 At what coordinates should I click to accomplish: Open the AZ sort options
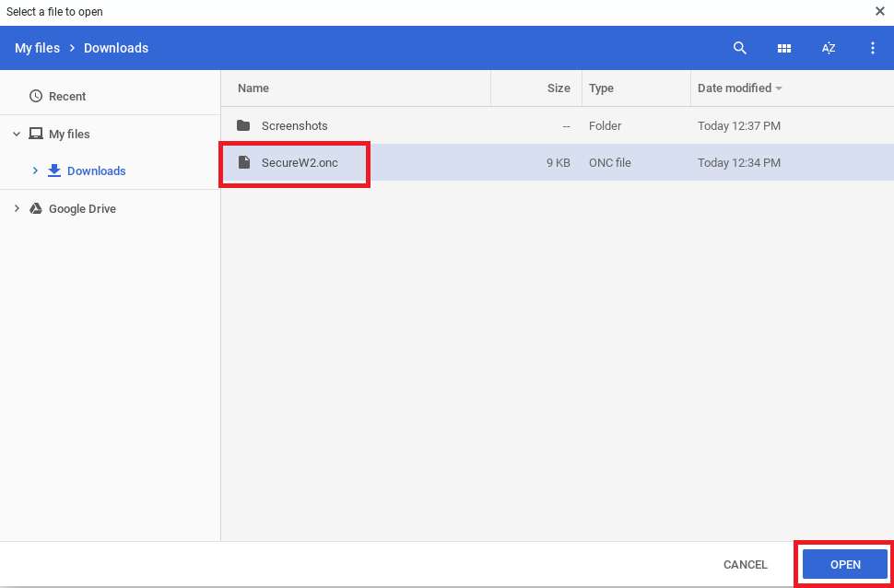829,48
